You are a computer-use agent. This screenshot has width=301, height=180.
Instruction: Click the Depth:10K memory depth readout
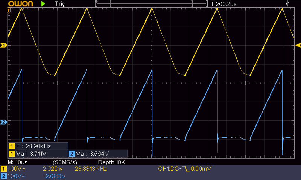pyautogui.click(x=112, y=162)
